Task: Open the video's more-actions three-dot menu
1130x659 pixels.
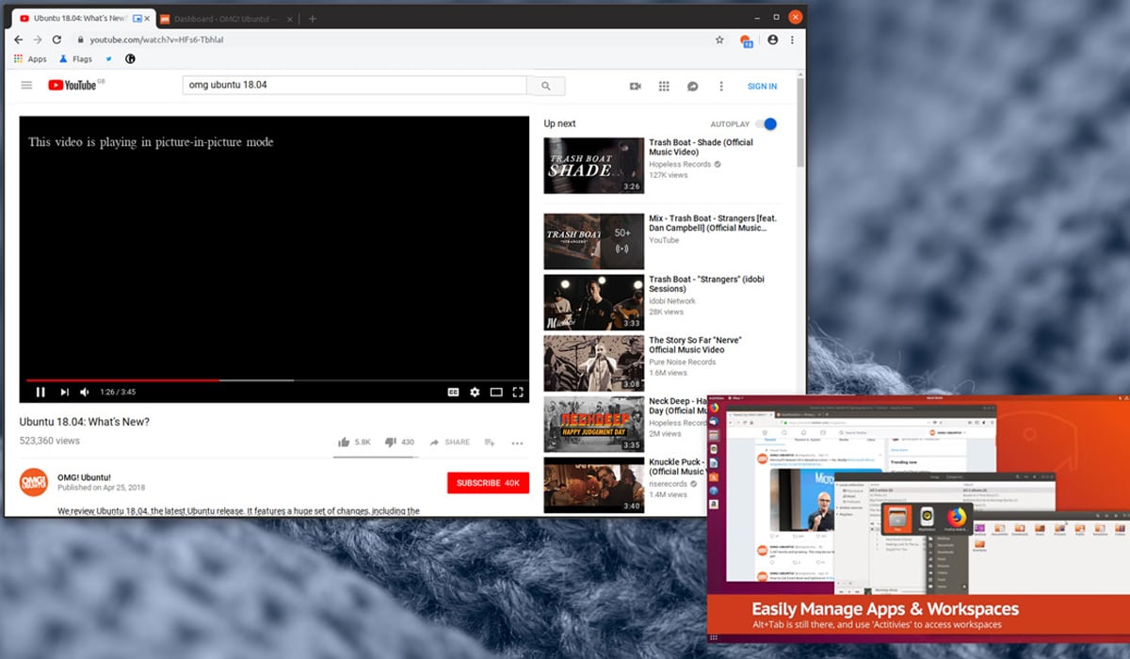Action: 516,442
